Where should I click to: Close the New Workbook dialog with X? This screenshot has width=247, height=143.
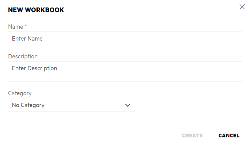click(x=242, y=7)
